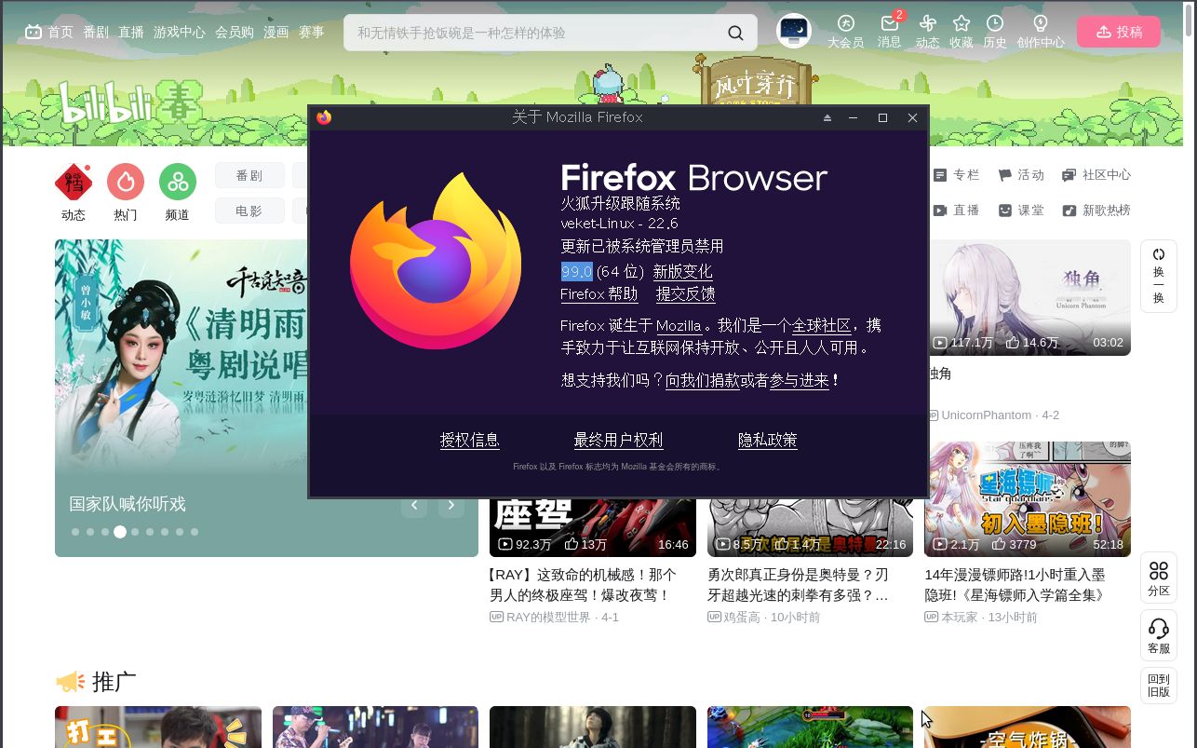
Task: Open the 社区中心 link icon
Action: pos(1096,175)
